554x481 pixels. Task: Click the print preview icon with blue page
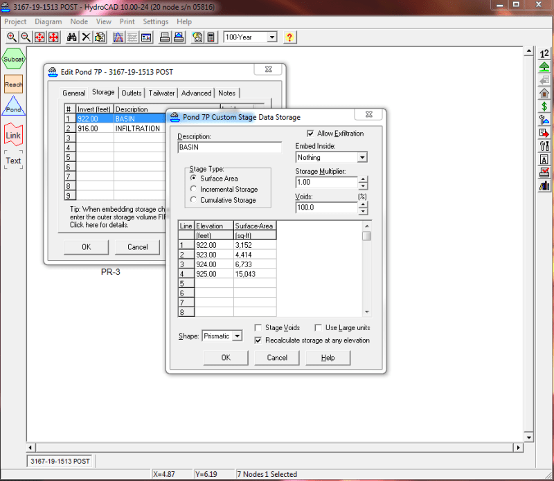coord(179,37)
